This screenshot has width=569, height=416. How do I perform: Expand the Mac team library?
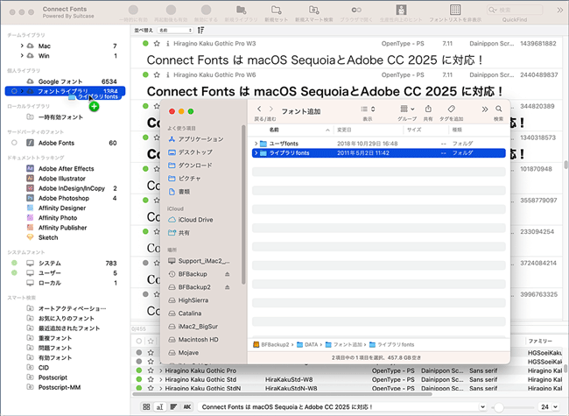[22, 46]
